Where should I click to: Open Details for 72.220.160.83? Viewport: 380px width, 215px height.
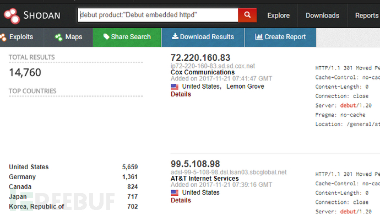point(181,94)
